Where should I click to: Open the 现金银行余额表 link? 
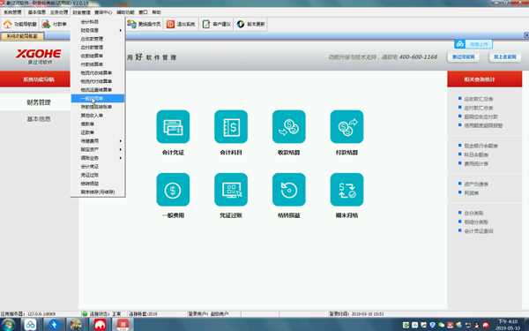pyautogui.click(x=481, y=146)
